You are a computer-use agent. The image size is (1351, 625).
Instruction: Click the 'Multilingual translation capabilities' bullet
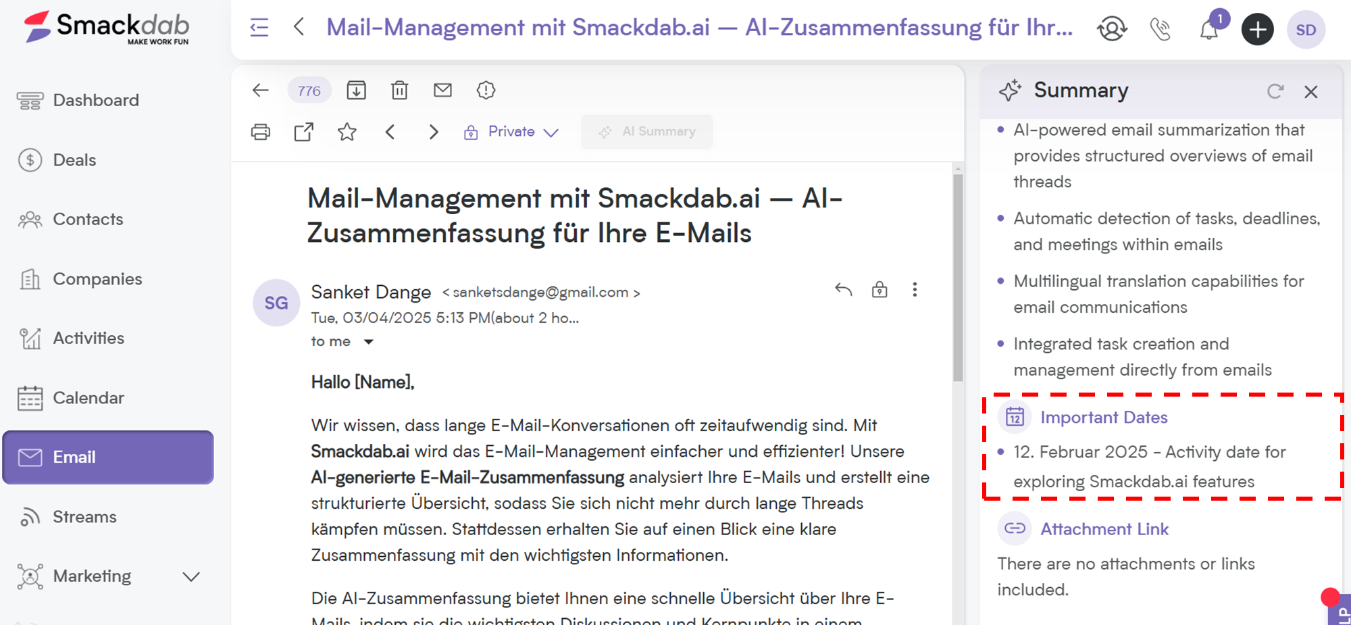1158,294
